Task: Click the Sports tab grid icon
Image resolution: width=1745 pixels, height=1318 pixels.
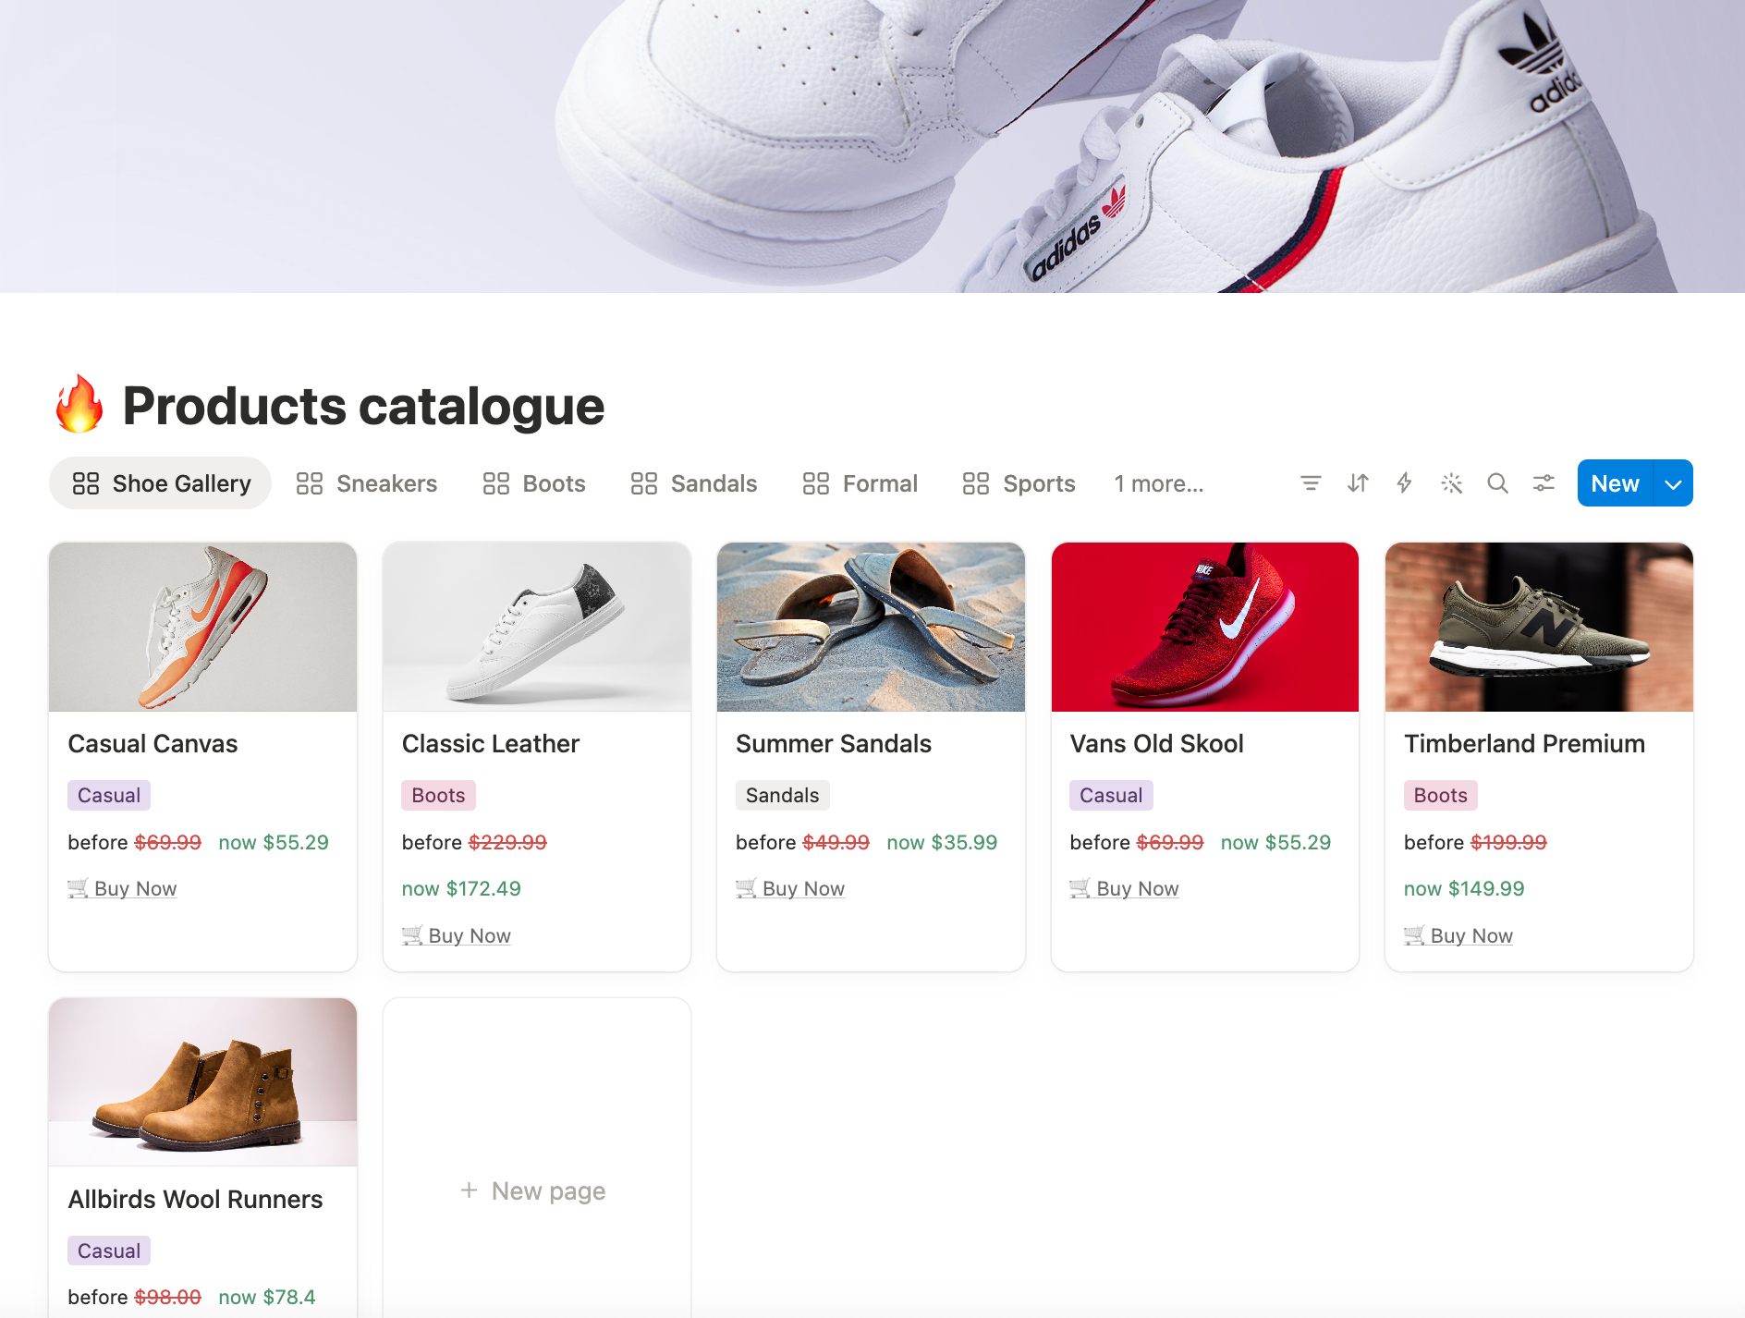Action: tap(976, 483)
